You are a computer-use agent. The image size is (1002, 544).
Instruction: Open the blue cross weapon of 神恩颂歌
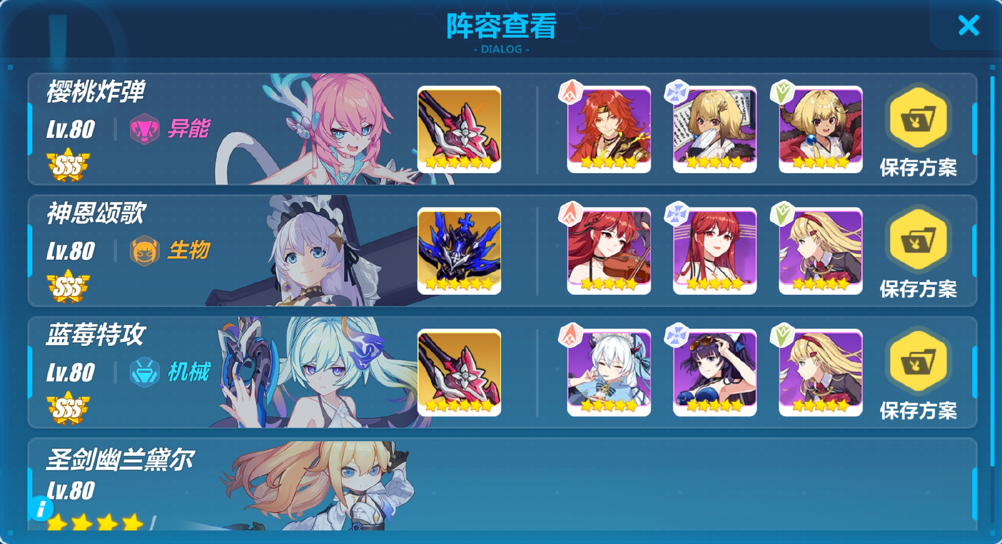[459, 251]
